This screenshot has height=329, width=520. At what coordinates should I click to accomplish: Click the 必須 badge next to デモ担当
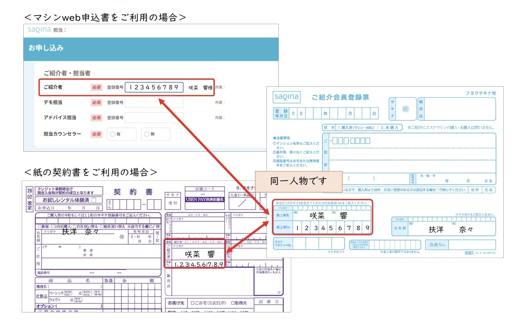96,102
